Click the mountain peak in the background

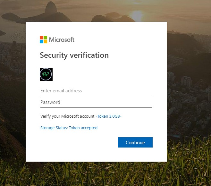tap(51, 6)
